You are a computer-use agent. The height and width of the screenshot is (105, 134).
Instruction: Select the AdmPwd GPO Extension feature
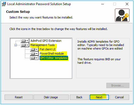(x=46, y=41)
